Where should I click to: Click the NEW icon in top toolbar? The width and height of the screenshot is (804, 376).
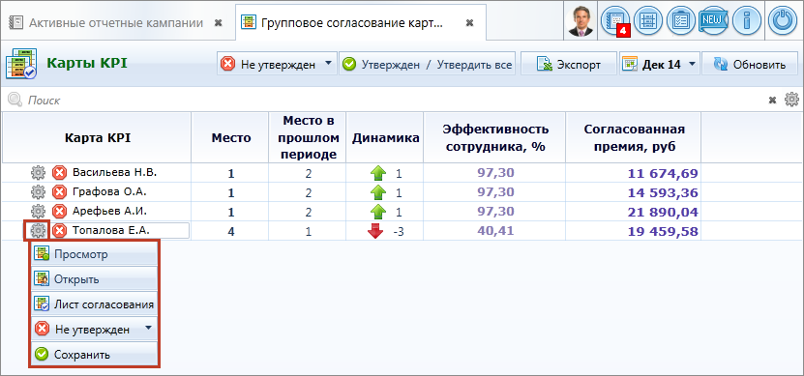click(714, 21)
